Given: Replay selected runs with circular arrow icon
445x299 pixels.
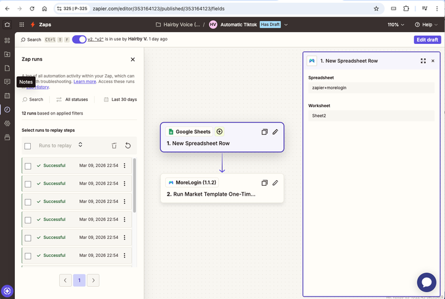Looking at the screenshot, I should (x=128, y=145).
